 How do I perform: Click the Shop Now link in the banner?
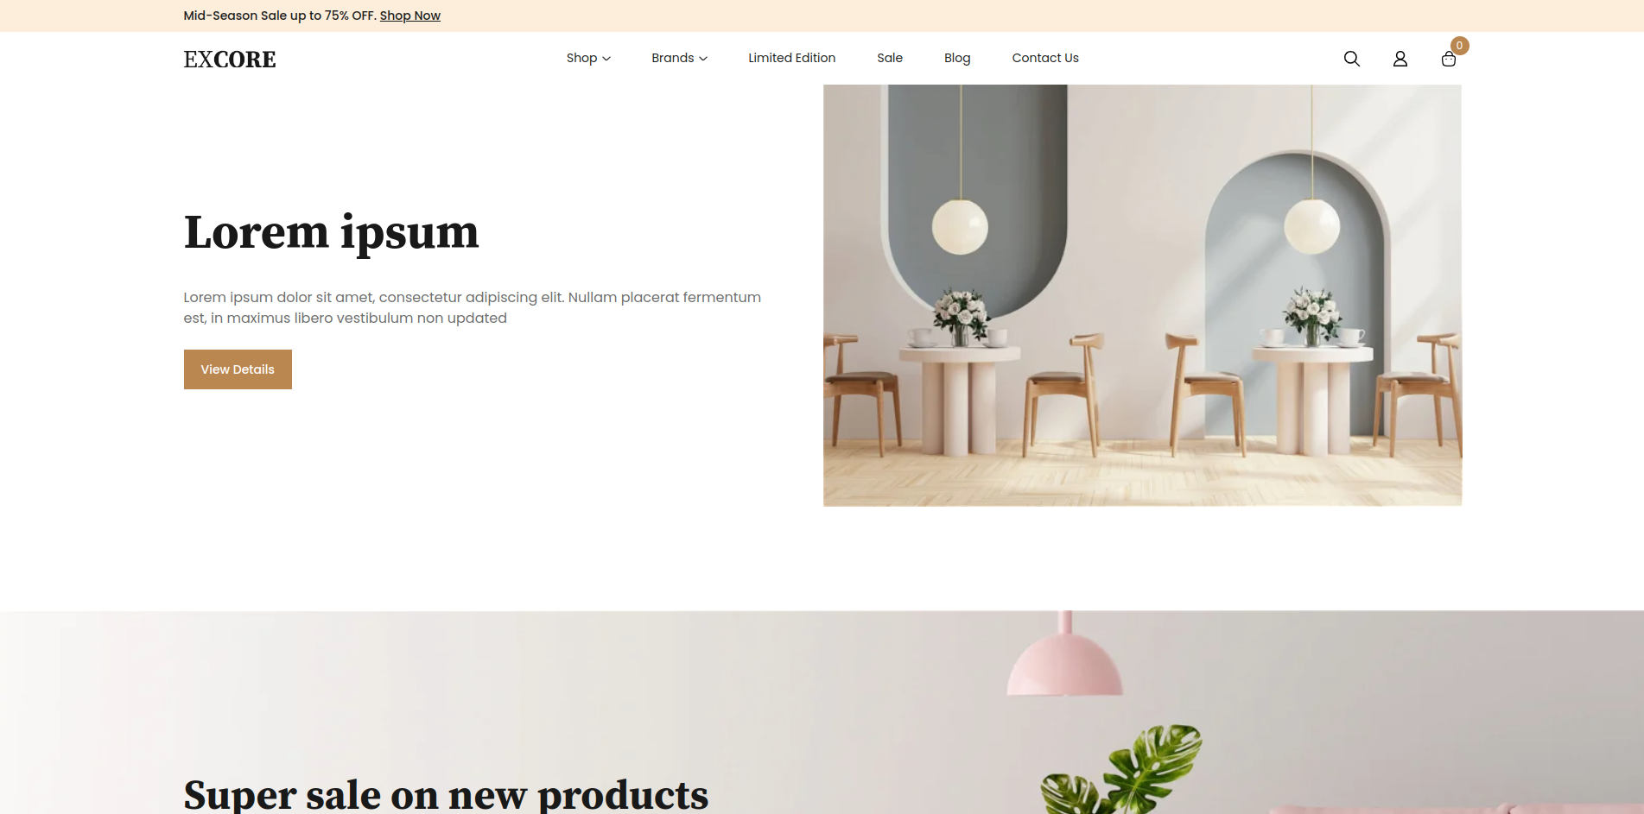(x=410, y=16)
